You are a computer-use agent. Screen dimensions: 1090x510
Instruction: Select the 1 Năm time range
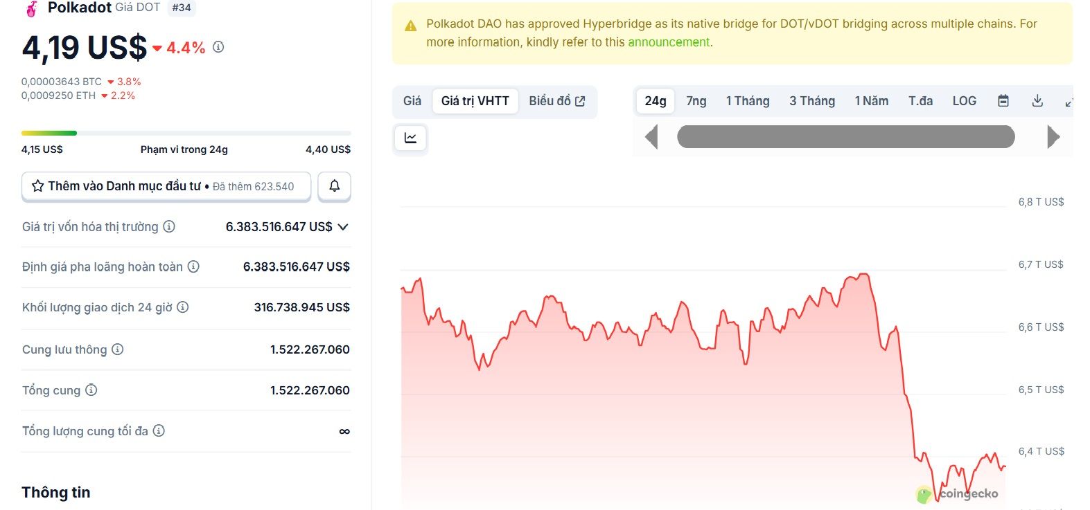click(x=872, y=101)
